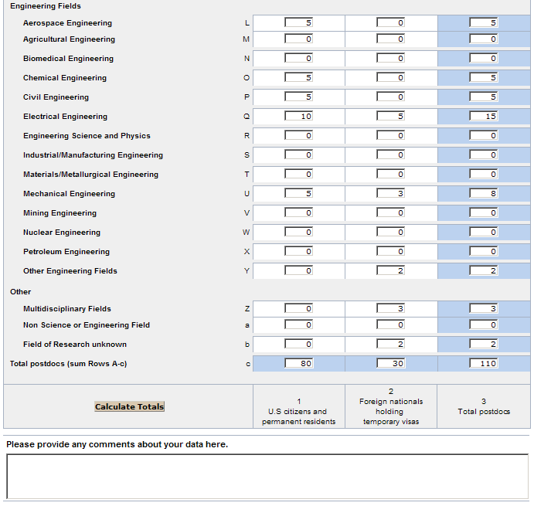The height and width of the screenshot is (506, 534).
Task: Select grand total postdocs field showing 110
Action: 483,363
